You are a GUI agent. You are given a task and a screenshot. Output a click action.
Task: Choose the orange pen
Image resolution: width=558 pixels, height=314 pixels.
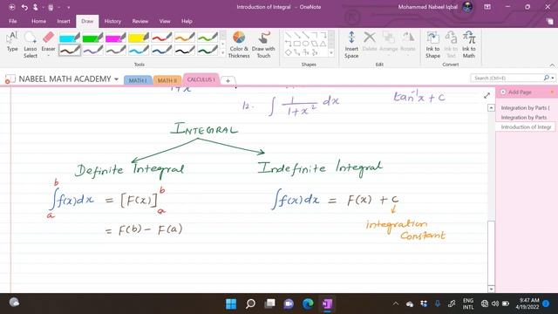(184, 38)
